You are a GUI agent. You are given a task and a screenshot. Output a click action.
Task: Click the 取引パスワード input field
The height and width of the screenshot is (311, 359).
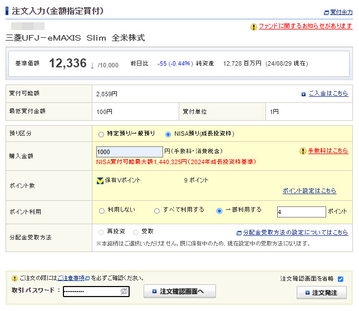[91, 292]
